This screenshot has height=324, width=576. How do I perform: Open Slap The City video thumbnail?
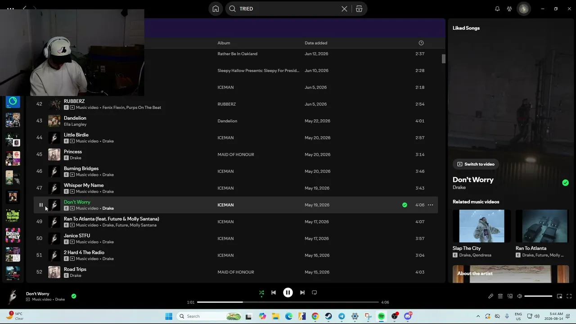(481, 226)
